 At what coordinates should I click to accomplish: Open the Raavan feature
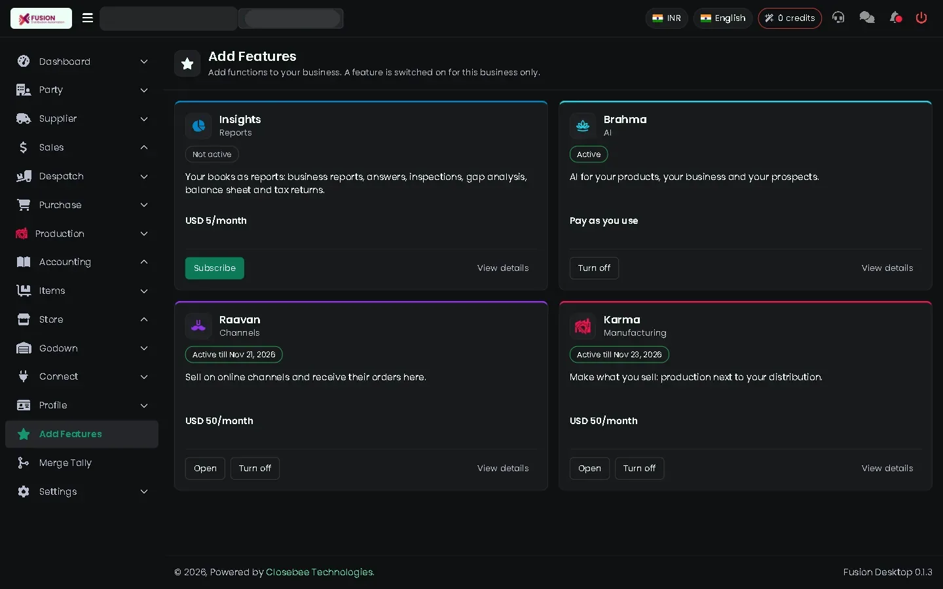[x=205, y=469]
